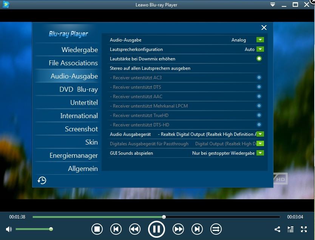Image resolution: width=315 pixels, height=240 pixels.
Task: Click Nur bei gestoppter Wiedergabe value
Action: (223, 153)
